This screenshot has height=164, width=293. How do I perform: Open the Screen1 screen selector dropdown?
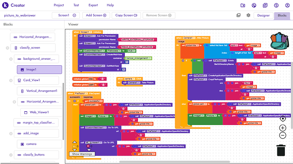[66, 15]
